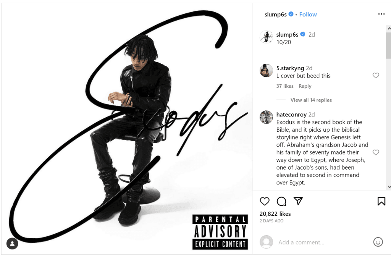
Task: Click comments scrollbar down arrow
Action: (x=389, y=187)
